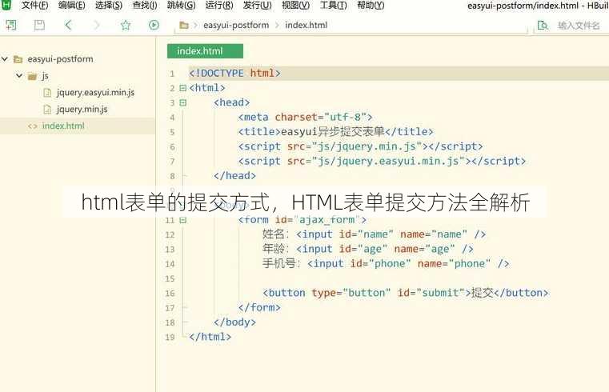Image resolution: width=609 pixels, height=392 pixels.
Task: Fold the form block at line 11
Action: coord(183,220)
